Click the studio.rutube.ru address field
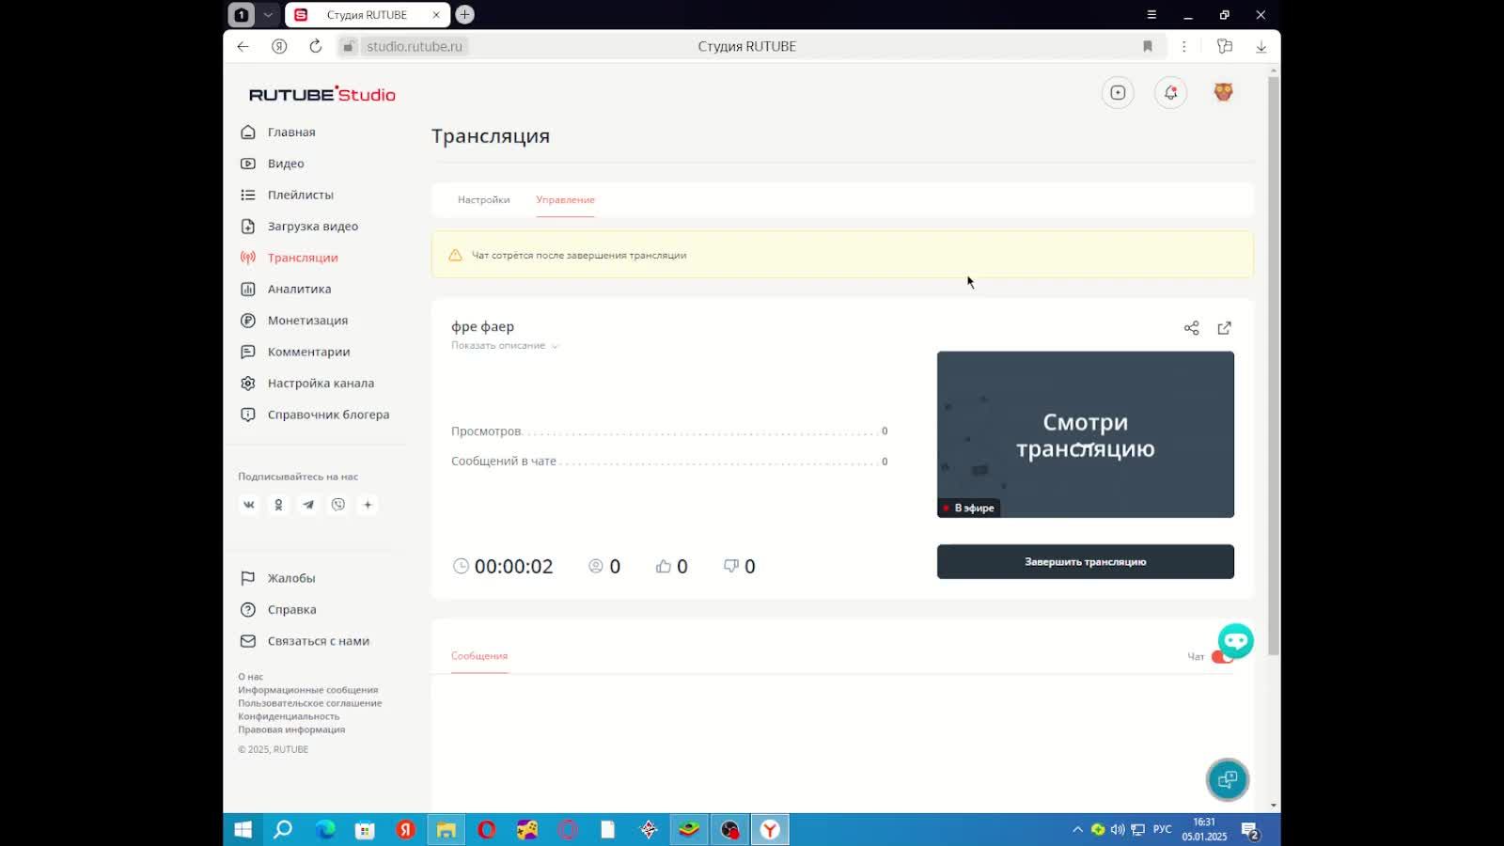Image resolution: width=1504 pixels, height=846 pixels. [x=415, y=46]
